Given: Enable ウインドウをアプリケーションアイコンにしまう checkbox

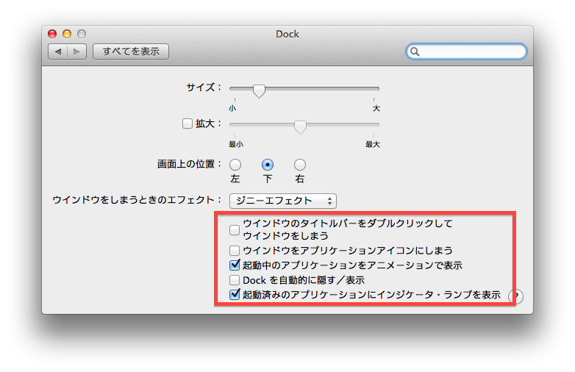Looking at the screenshot, I should coord(235,250).
